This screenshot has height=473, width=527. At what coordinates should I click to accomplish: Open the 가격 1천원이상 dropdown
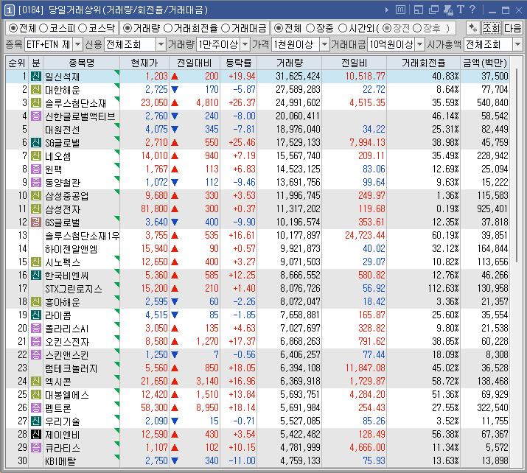click(324, 44)
